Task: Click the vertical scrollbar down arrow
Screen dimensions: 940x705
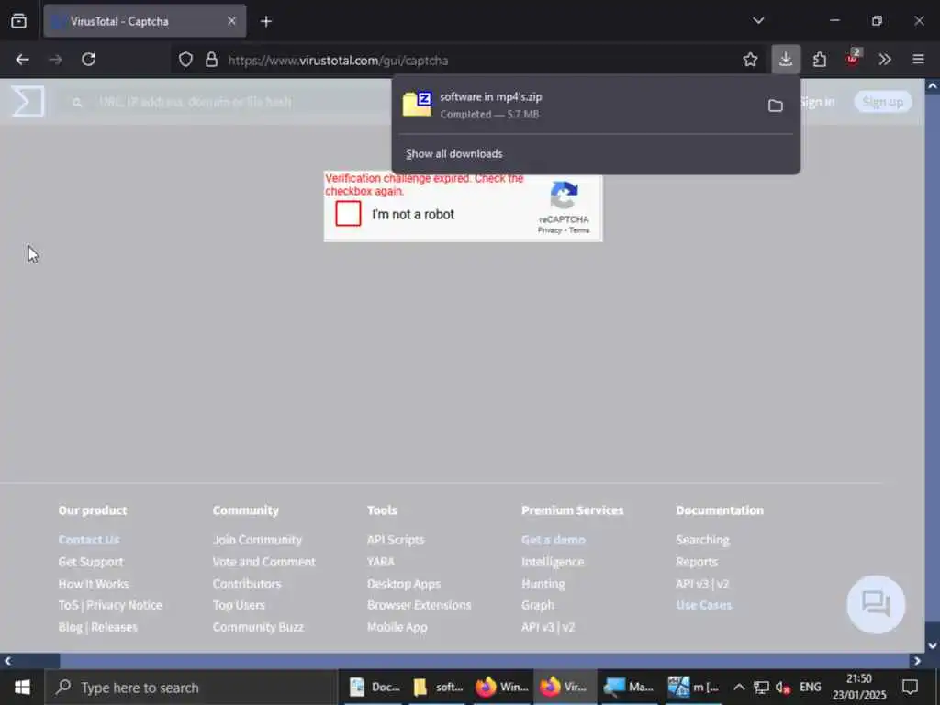Action: click(x=933, y=645)
